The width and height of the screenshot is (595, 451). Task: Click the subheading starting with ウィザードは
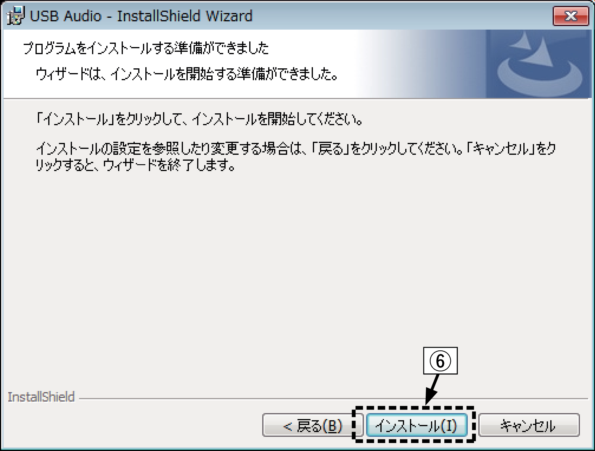click(187, 74)
